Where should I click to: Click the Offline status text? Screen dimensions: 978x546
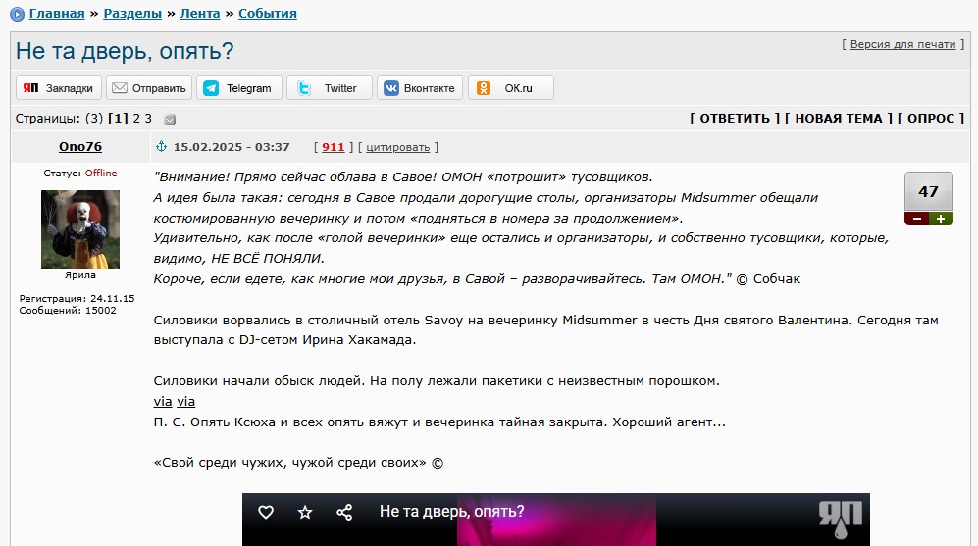point(101,174)
